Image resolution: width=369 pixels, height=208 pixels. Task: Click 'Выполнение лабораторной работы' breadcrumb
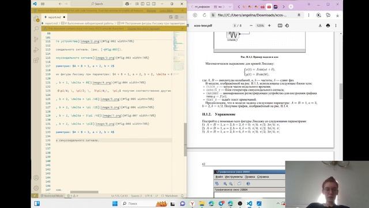click(89, 23)
